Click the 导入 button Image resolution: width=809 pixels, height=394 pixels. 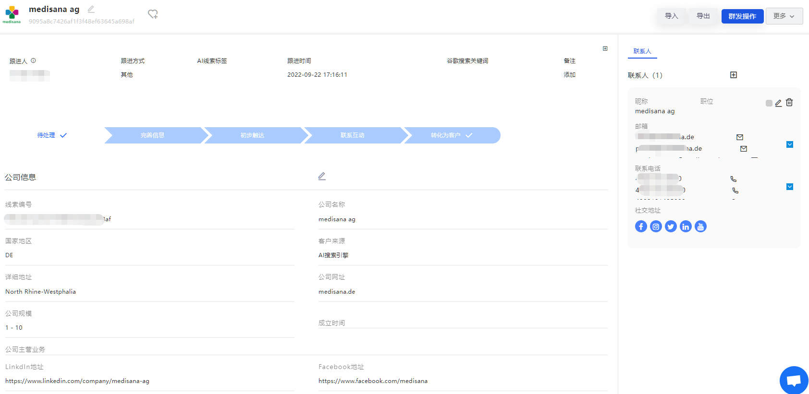coord(672,16)
